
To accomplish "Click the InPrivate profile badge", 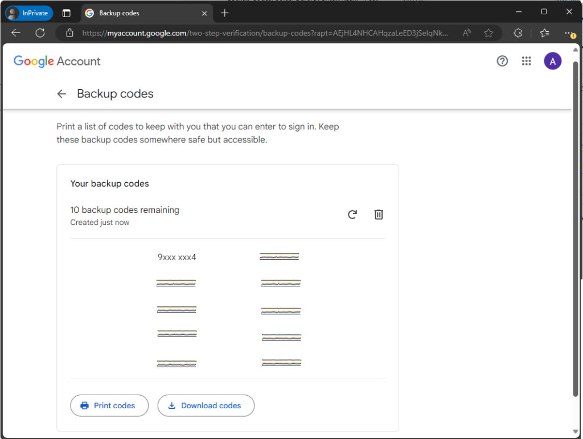I will point(29,13).
